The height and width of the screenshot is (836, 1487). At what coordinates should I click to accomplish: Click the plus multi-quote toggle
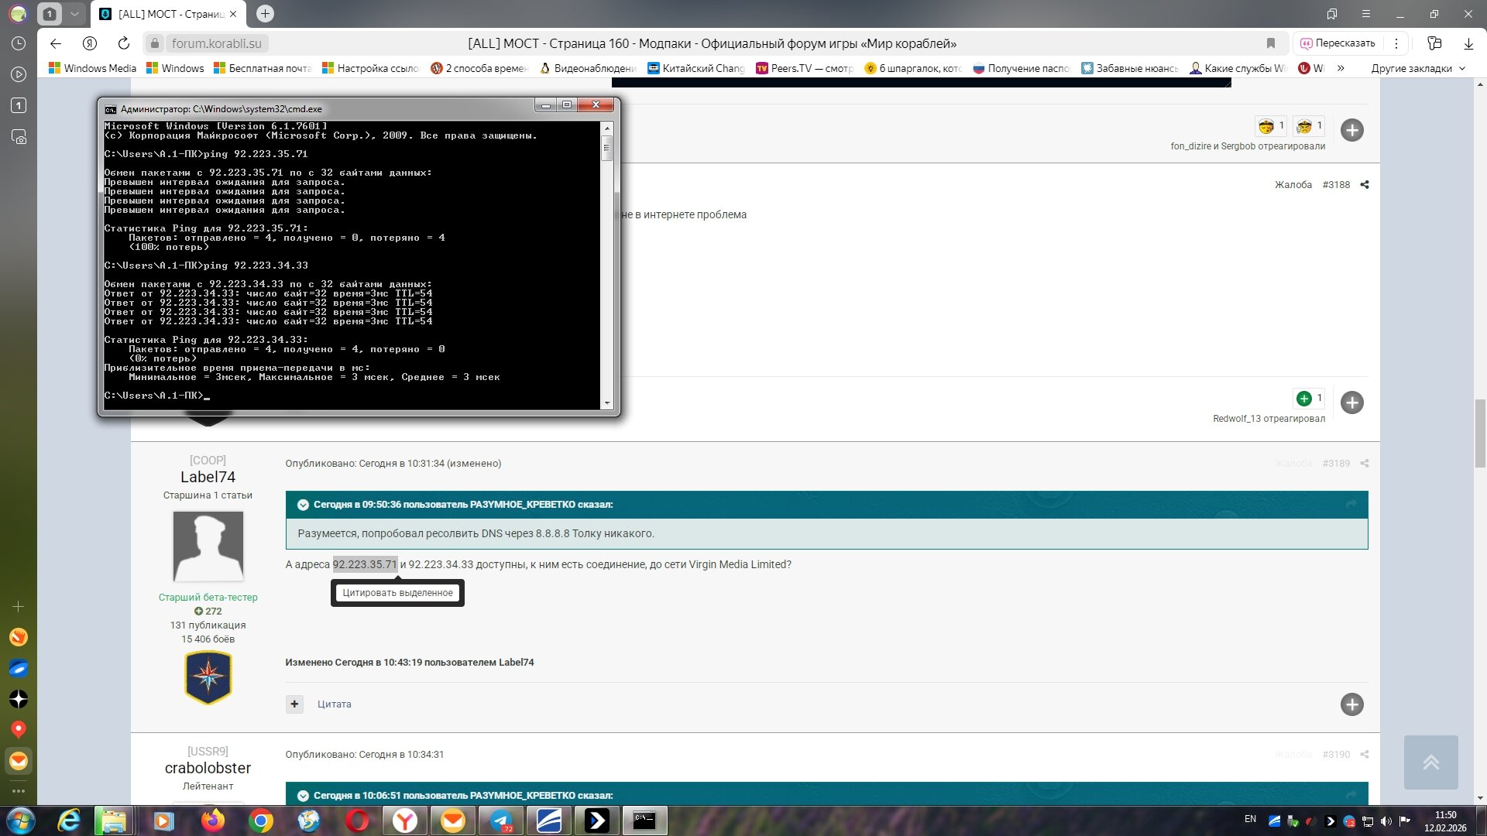coord(294,704)
